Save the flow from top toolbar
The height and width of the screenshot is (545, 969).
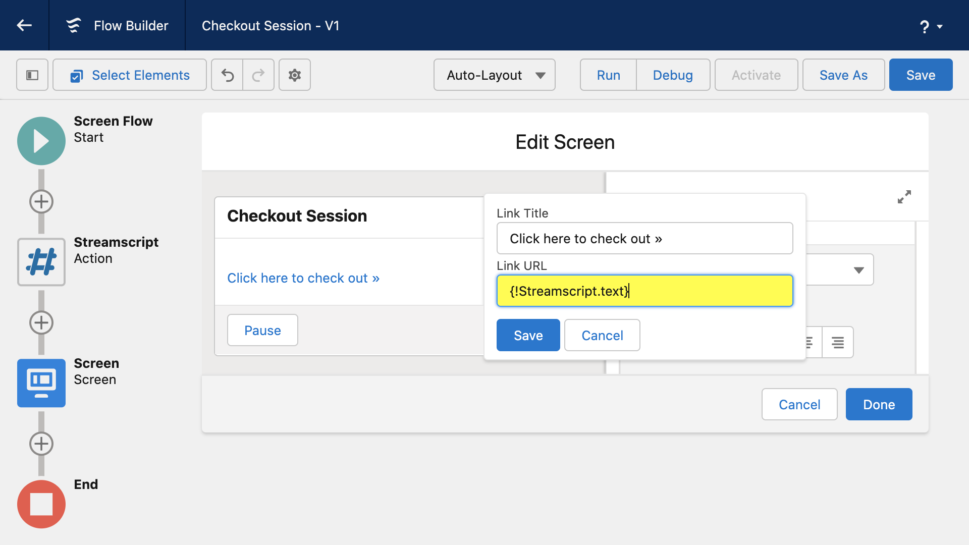[x=921, y=75]
